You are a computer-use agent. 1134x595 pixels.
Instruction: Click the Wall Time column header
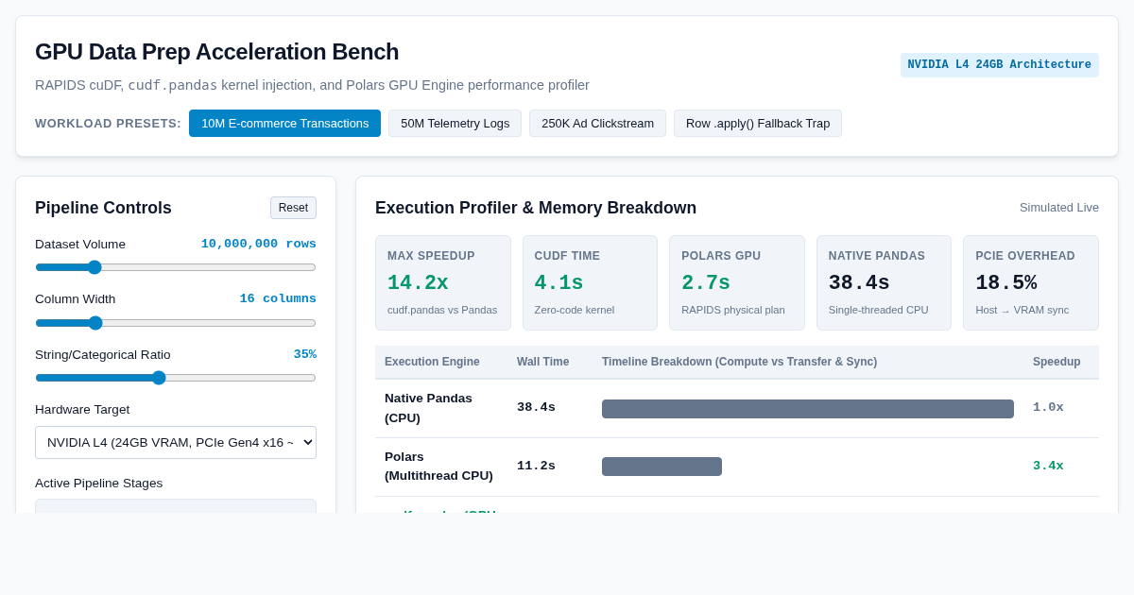tap(542, 362)
